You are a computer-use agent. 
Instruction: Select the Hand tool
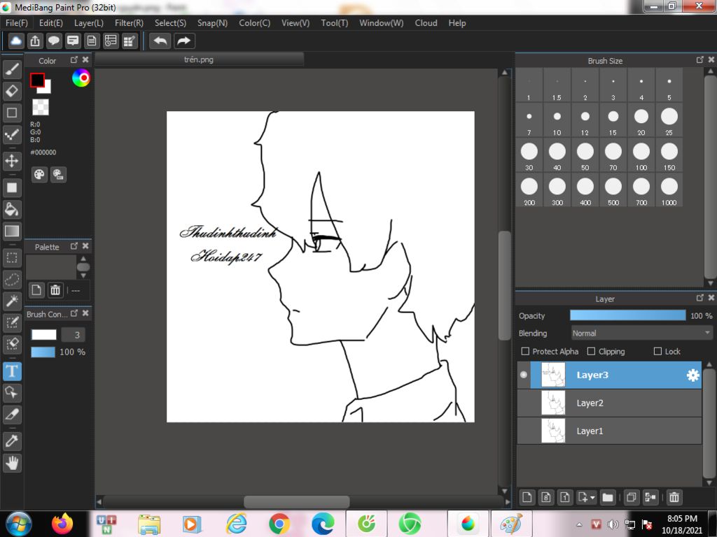(x=12, y=463)
